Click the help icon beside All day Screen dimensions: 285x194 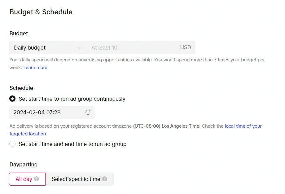point(37,179)
